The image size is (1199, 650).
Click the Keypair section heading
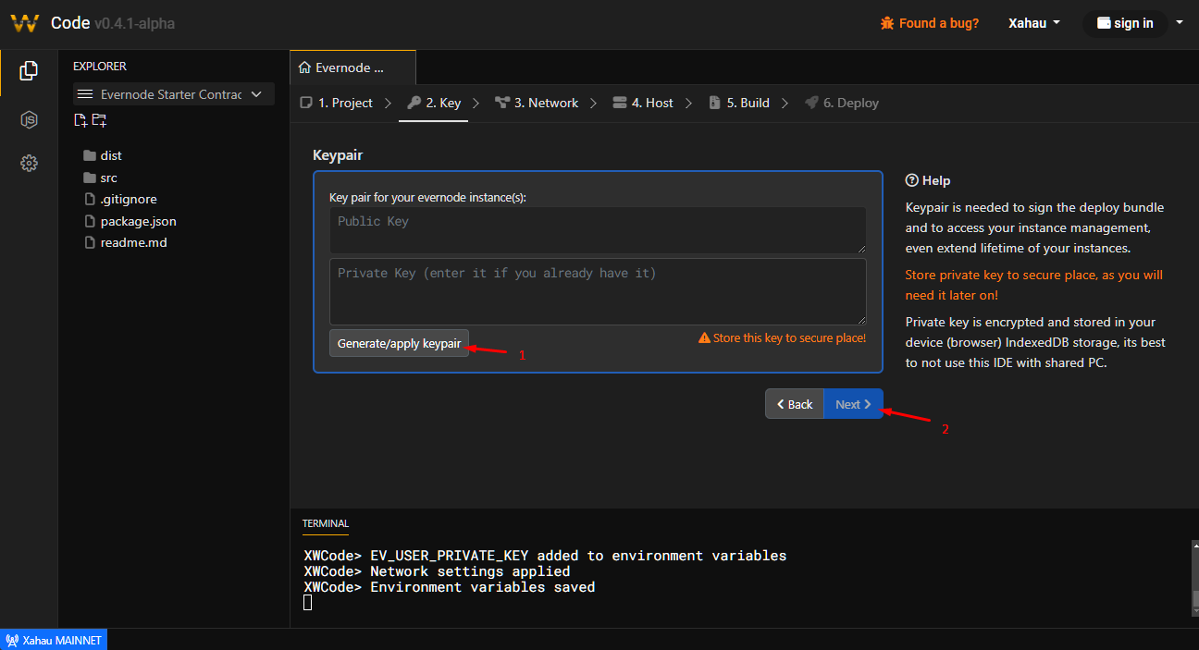point(338,155)
